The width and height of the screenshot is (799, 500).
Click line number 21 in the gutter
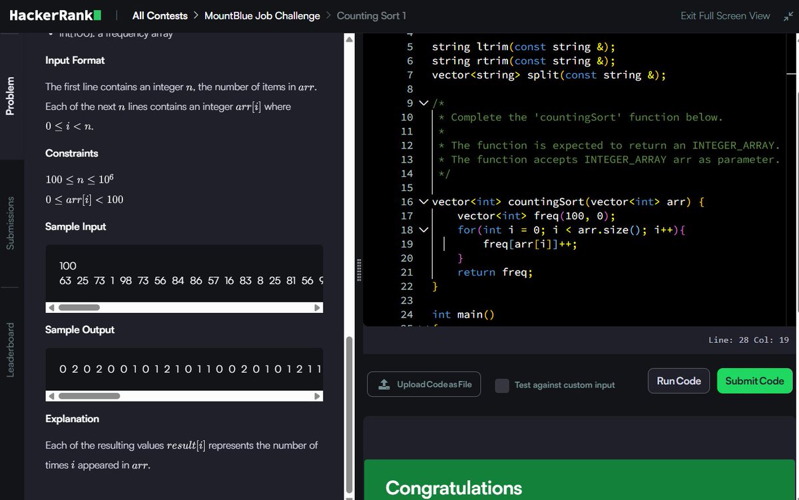point(407,272)
